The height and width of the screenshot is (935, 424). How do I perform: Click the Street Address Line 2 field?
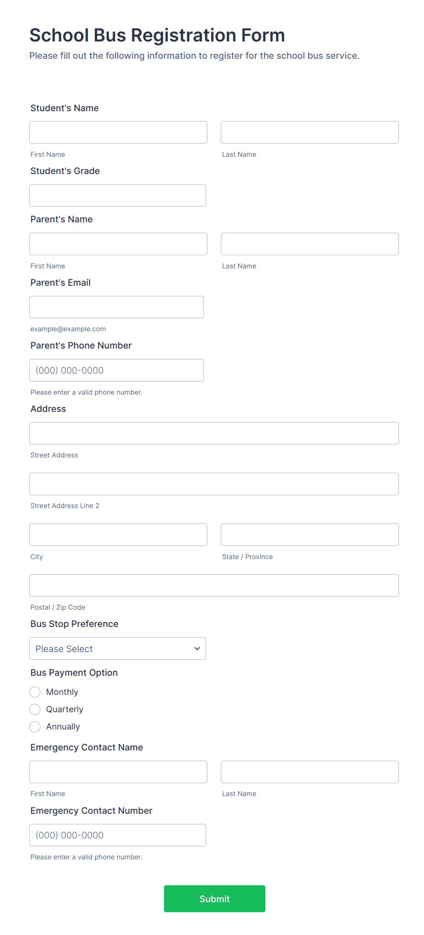point(214,484)
